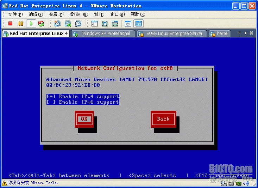Viewport: 258px width, 188px height.
Task: Reset the virtual machine with the refresh icon
Action: (41, 24)
